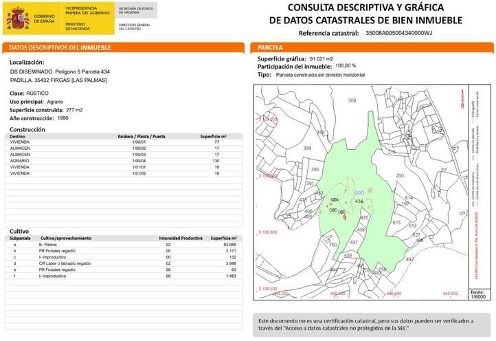Select Año construcción value '1990'
496x341 pixels.
click(x=63, y=118)
